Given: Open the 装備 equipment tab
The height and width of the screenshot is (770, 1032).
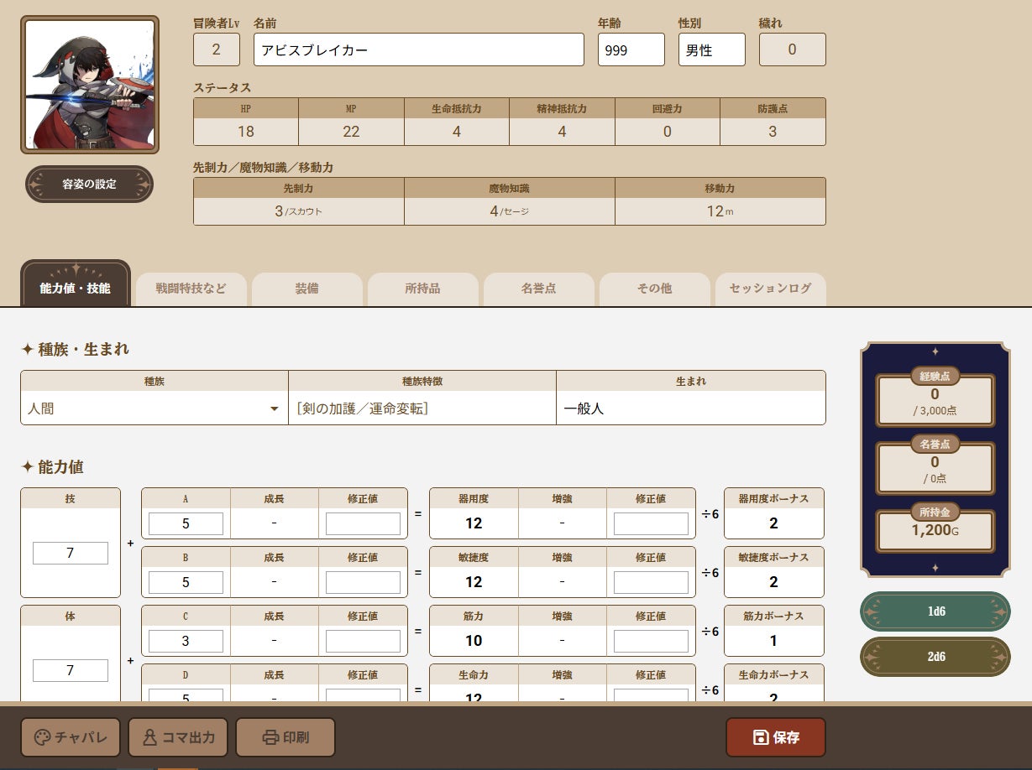Looking at the screenshot, I should 307,289.
